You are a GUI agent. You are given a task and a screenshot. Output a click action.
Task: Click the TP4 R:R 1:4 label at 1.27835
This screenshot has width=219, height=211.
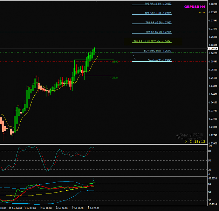coord(158,13)
